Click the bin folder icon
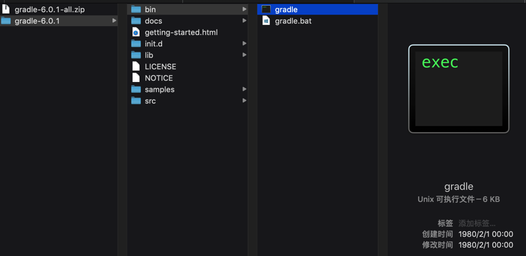The width and height of the screenshot is (526, 256). click(136, 10)
